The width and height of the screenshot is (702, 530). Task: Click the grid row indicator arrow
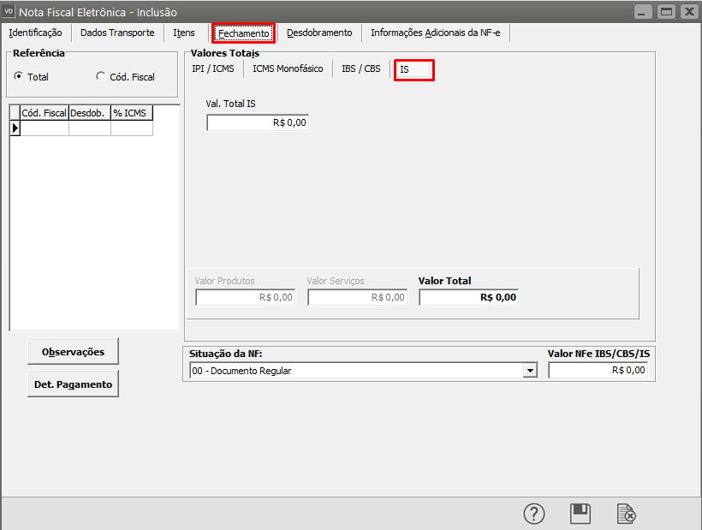[15, 128]
